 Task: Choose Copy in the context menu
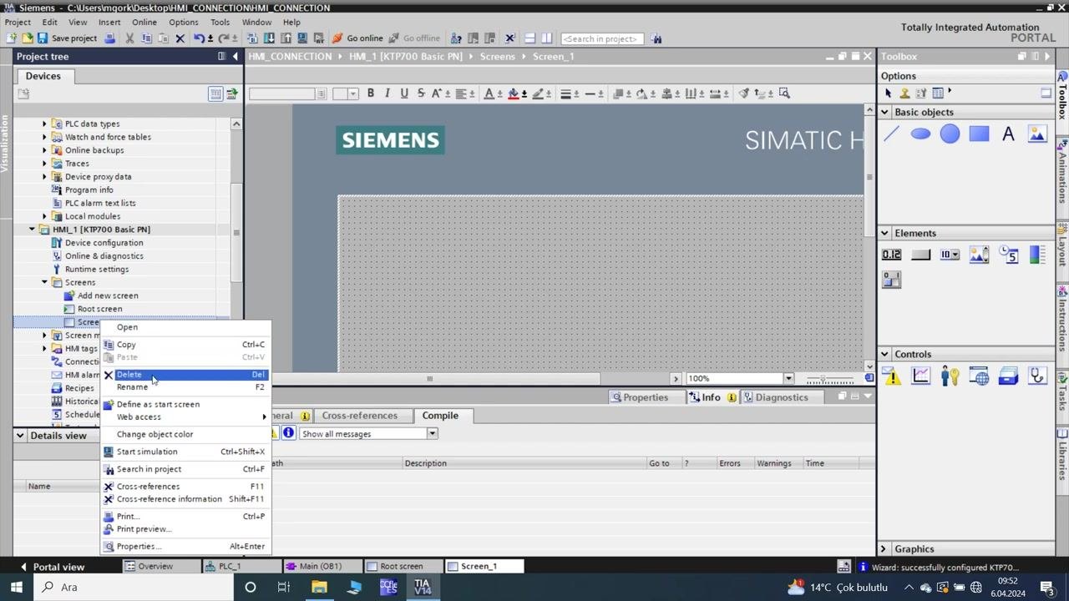tap(185, 345)
